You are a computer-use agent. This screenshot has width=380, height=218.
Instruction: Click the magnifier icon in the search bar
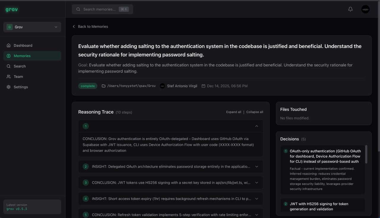click(78, 9)
